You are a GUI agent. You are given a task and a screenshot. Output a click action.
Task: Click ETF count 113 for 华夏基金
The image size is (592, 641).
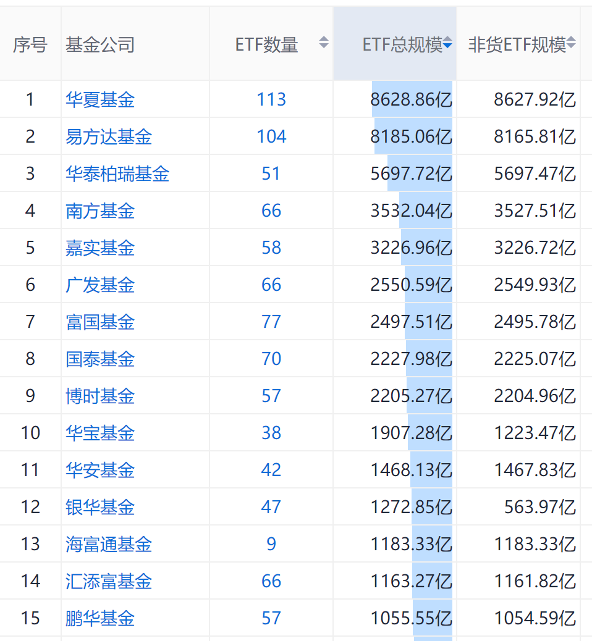point(271,99)
